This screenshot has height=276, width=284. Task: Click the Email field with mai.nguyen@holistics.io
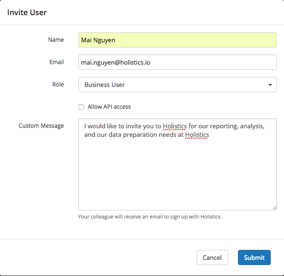pyautogui.click(x=177, y=62)
